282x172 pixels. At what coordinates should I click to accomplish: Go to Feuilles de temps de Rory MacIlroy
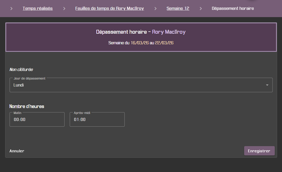tap(110, 9)
